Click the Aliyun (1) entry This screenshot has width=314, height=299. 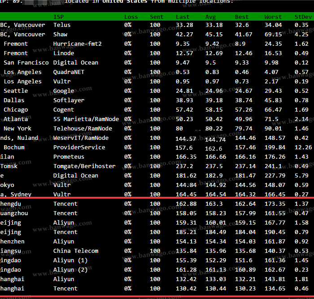(70, 260)
